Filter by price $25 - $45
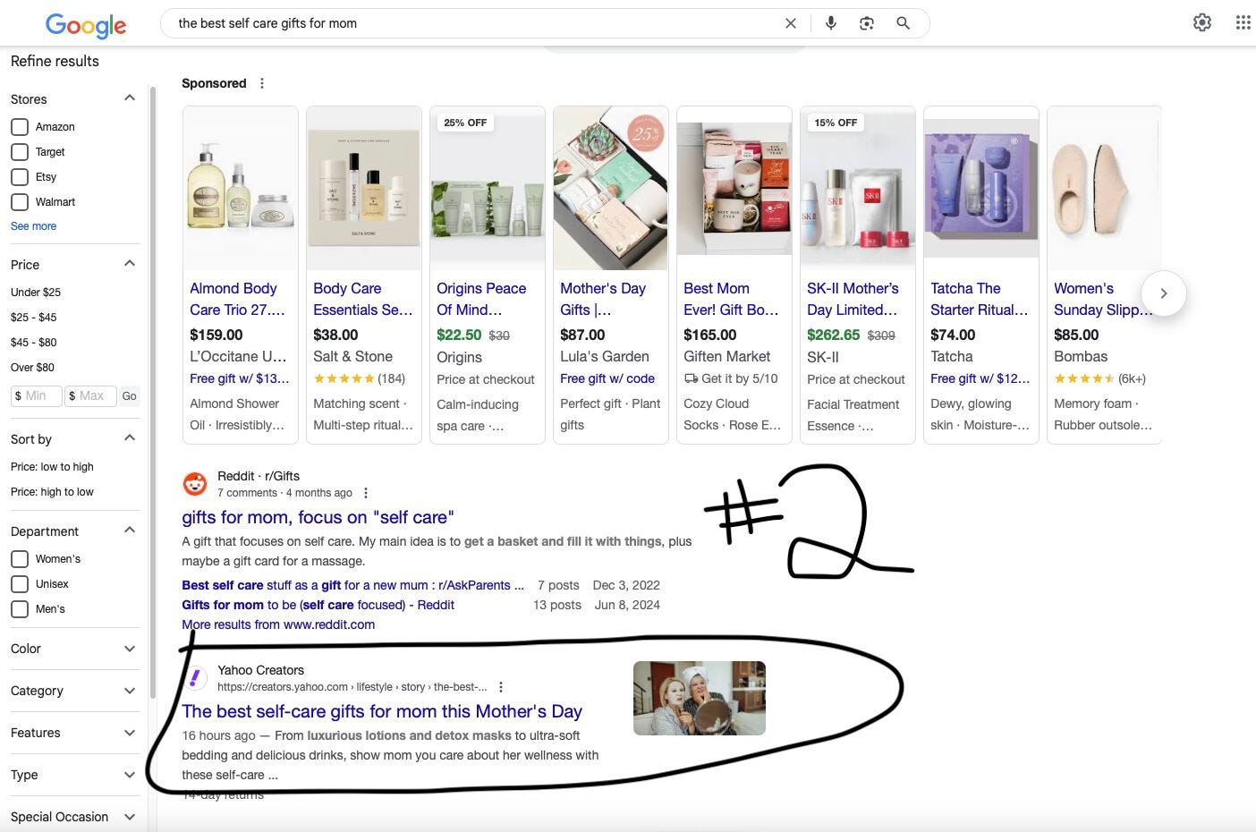Image resolution: width=1256 pixels, height=832 pixels. pos(34,318)
